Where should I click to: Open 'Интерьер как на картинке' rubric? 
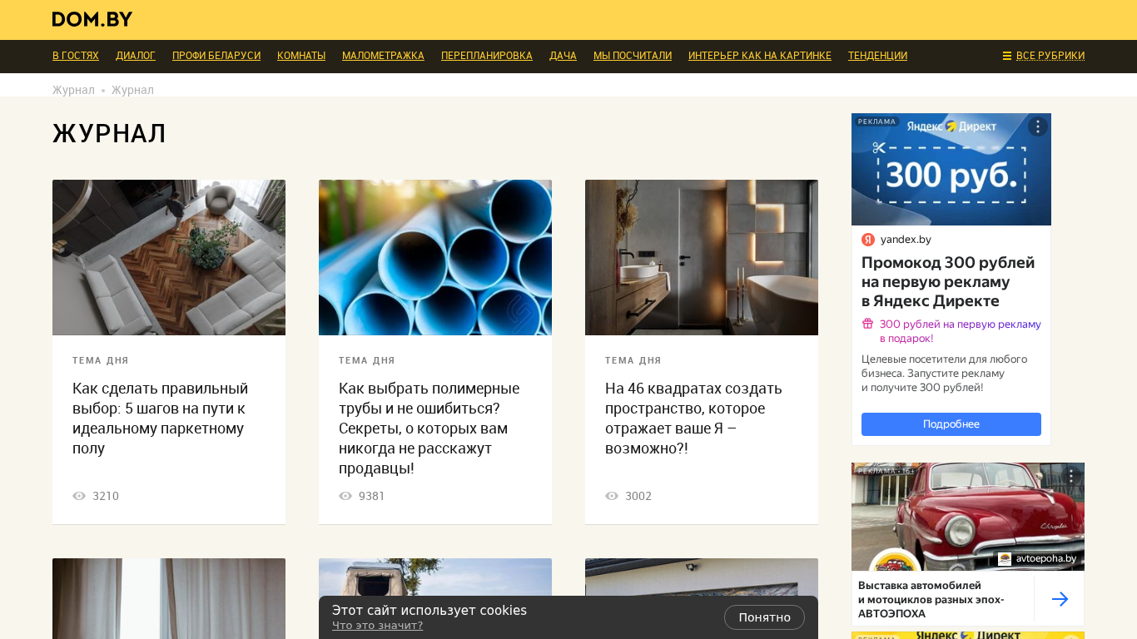point(760,56)
